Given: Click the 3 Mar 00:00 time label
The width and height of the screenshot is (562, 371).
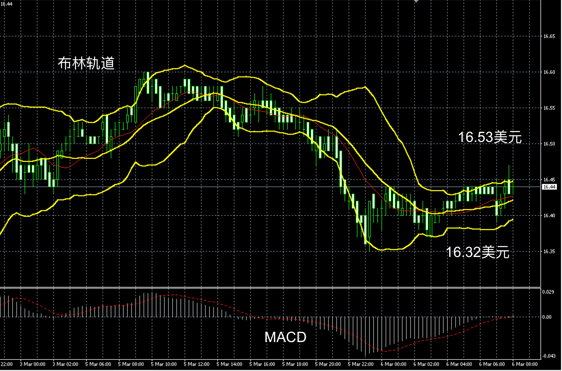Looking at the screenshot, I should 33,364.
